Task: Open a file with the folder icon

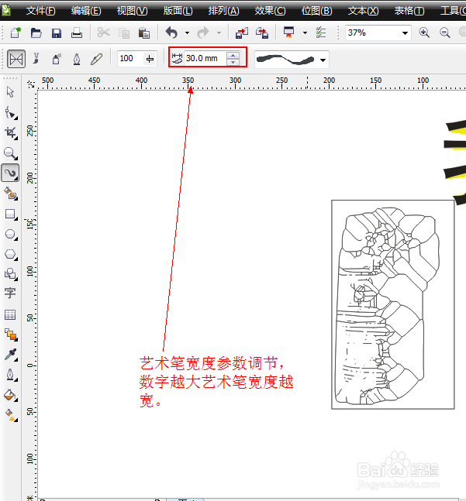Action: (x=36, y=33)
